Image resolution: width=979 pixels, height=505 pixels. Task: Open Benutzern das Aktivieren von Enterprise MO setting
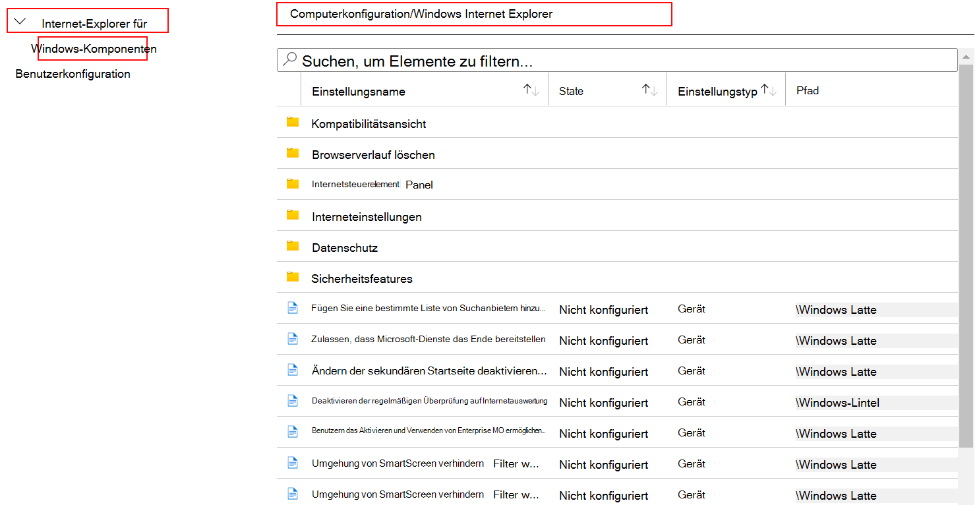429,431
